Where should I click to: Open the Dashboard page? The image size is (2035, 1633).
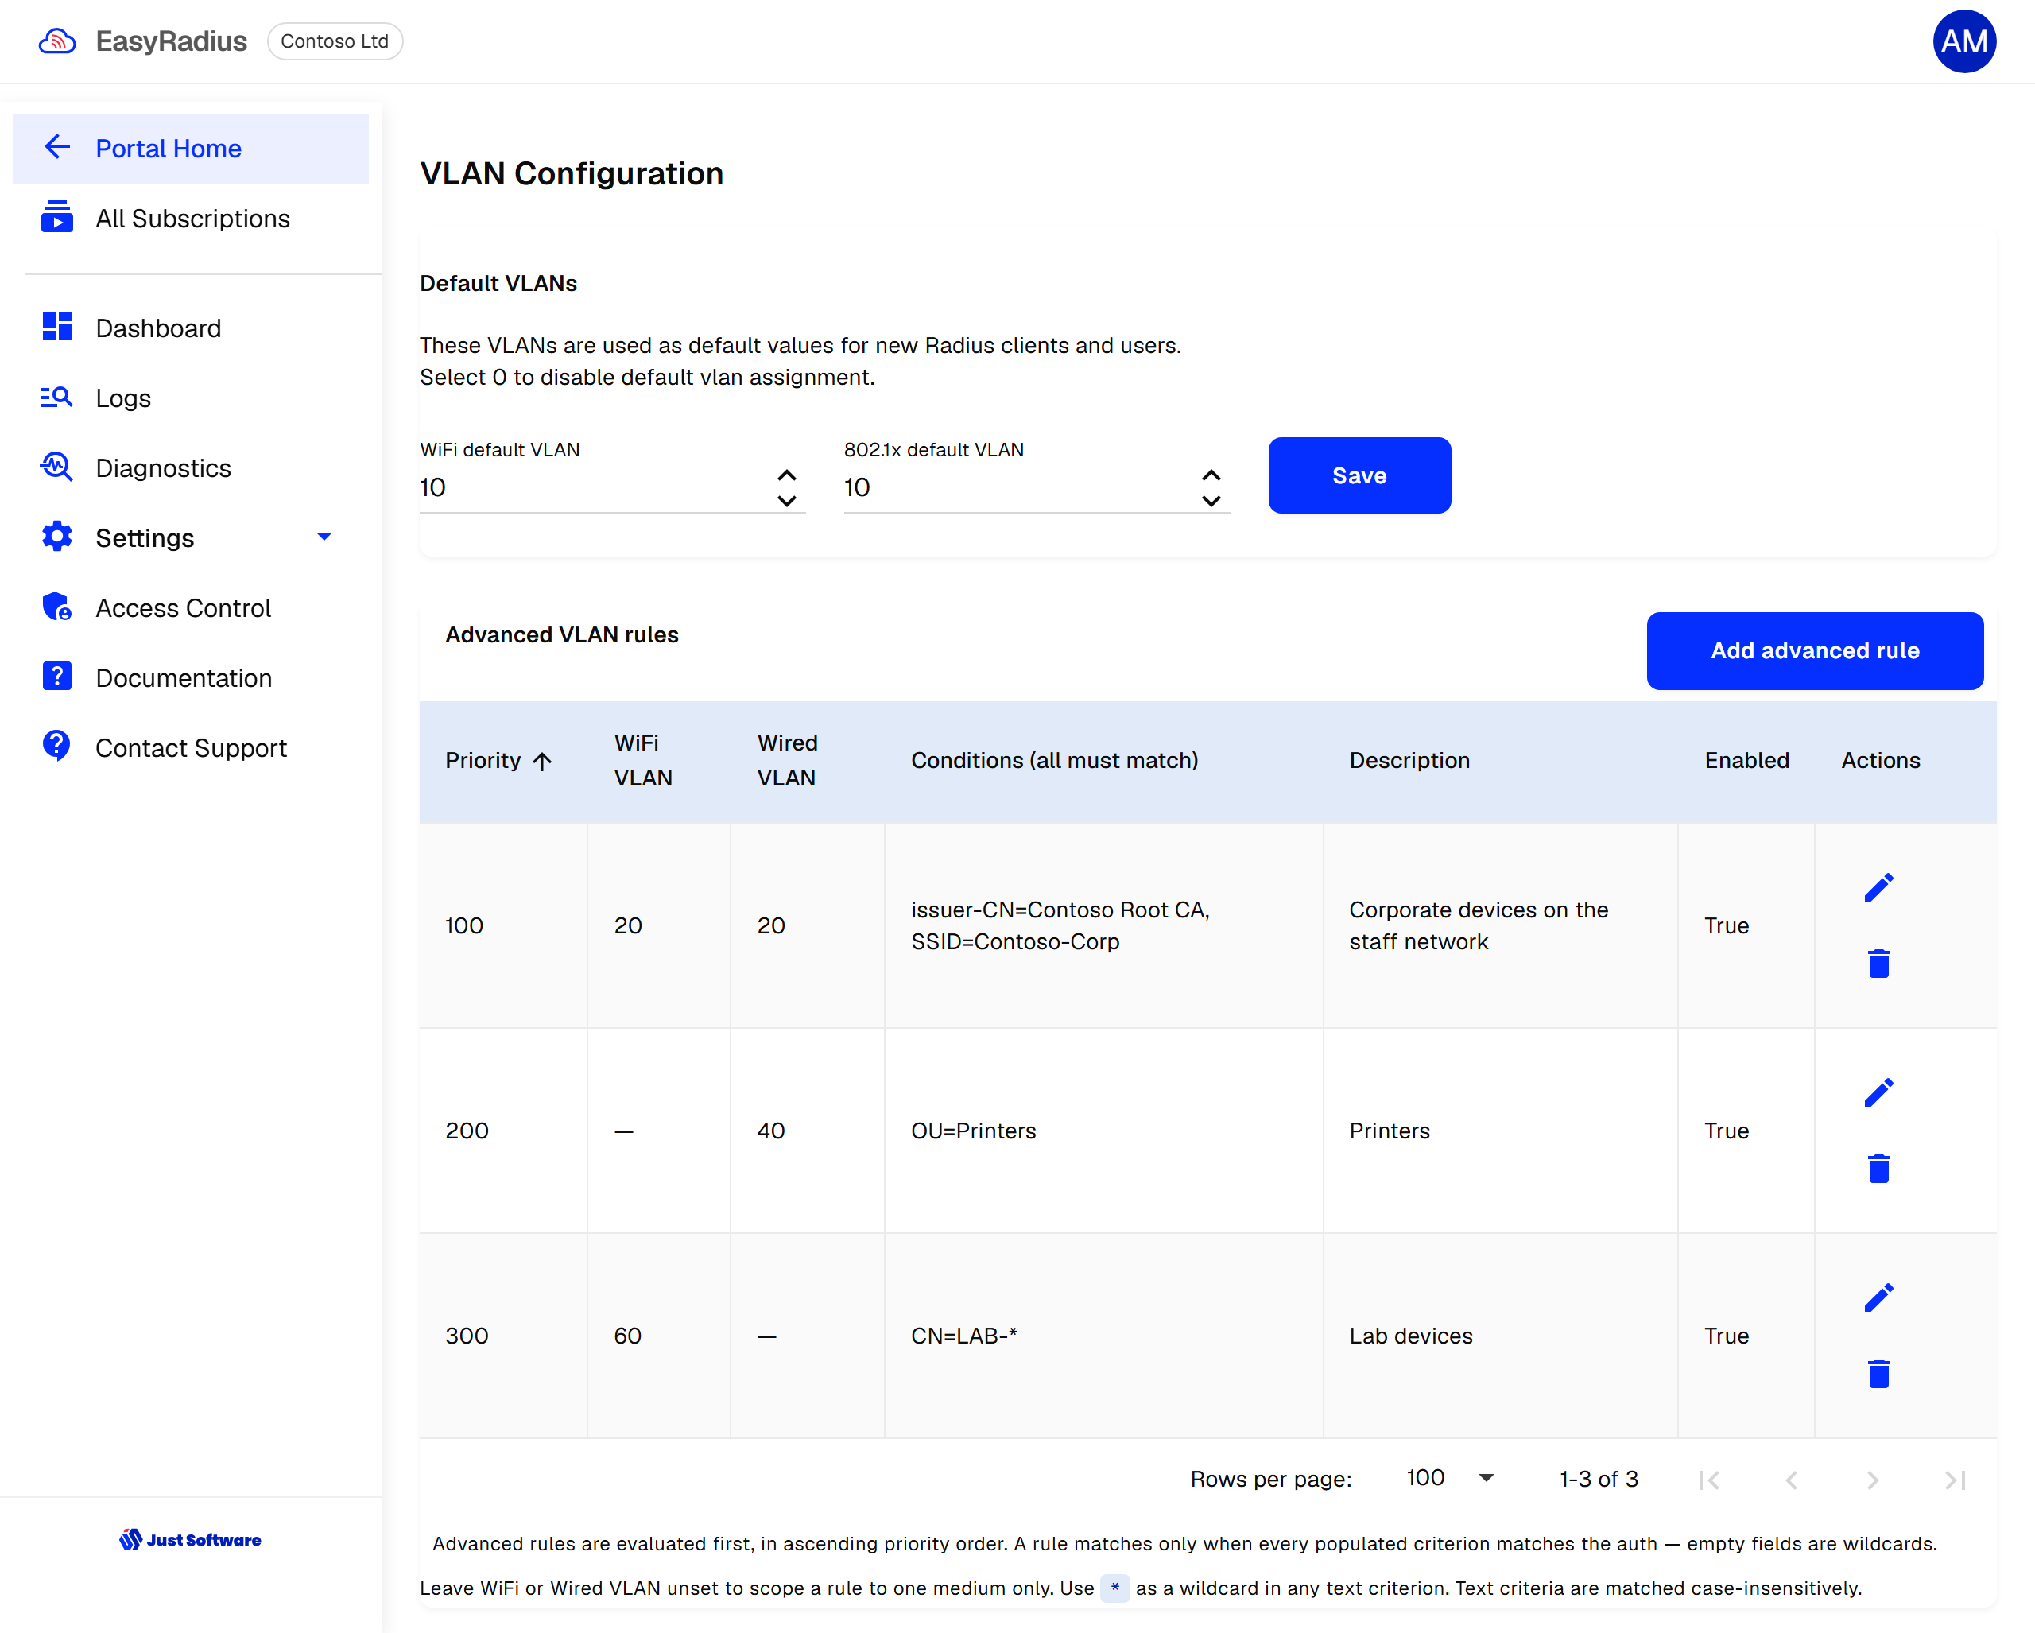191,328
